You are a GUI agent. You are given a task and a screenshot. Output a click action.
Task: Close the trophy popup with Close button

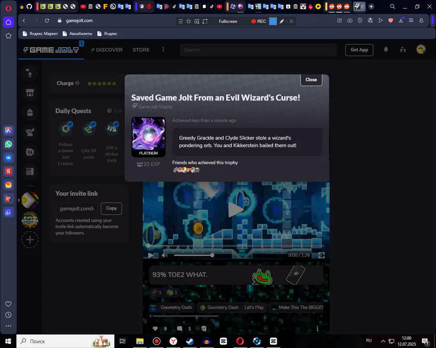coord(311,80)
